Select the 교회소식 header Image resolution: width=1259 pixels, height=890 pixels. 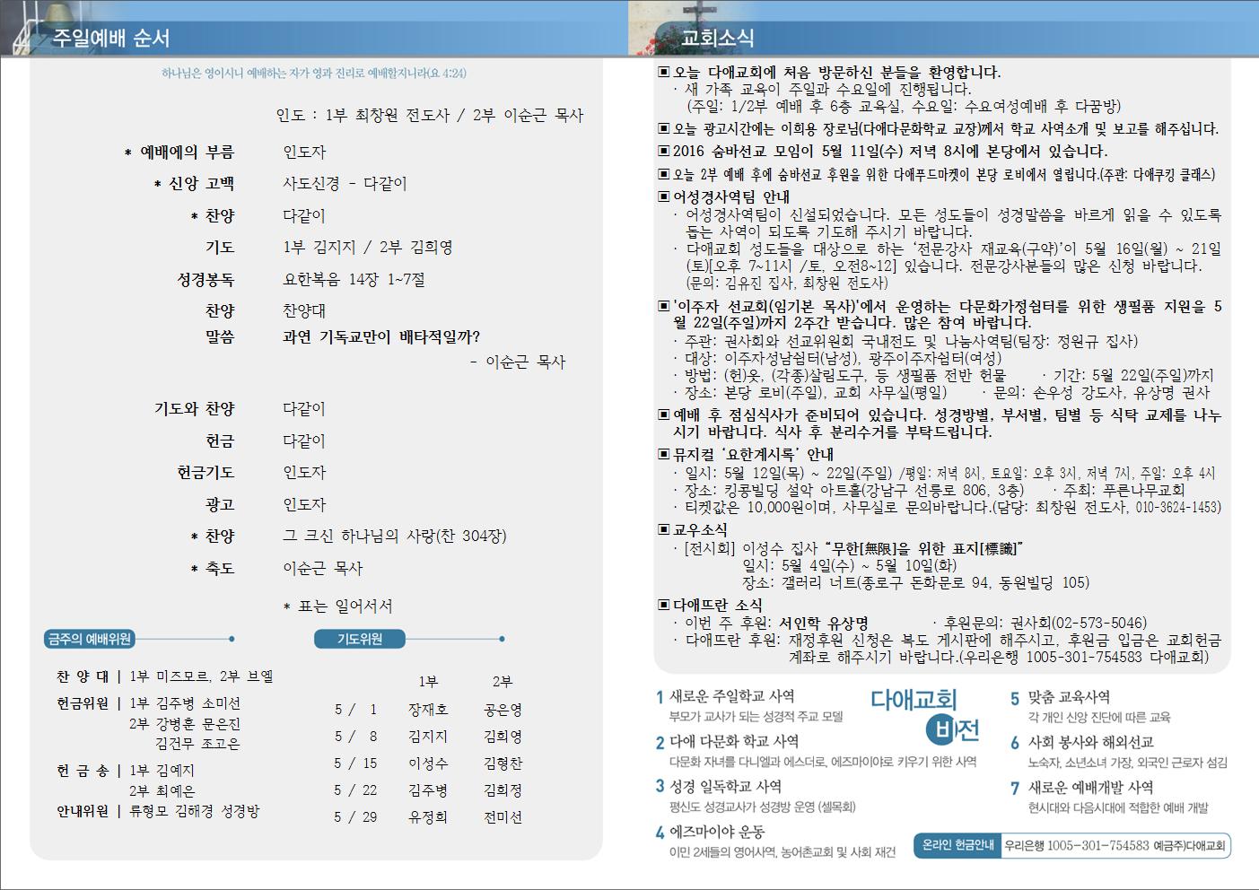point(717,38)
